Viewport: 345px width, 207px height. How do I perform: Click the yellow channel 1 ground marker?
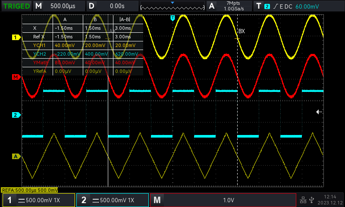[16, 38]
